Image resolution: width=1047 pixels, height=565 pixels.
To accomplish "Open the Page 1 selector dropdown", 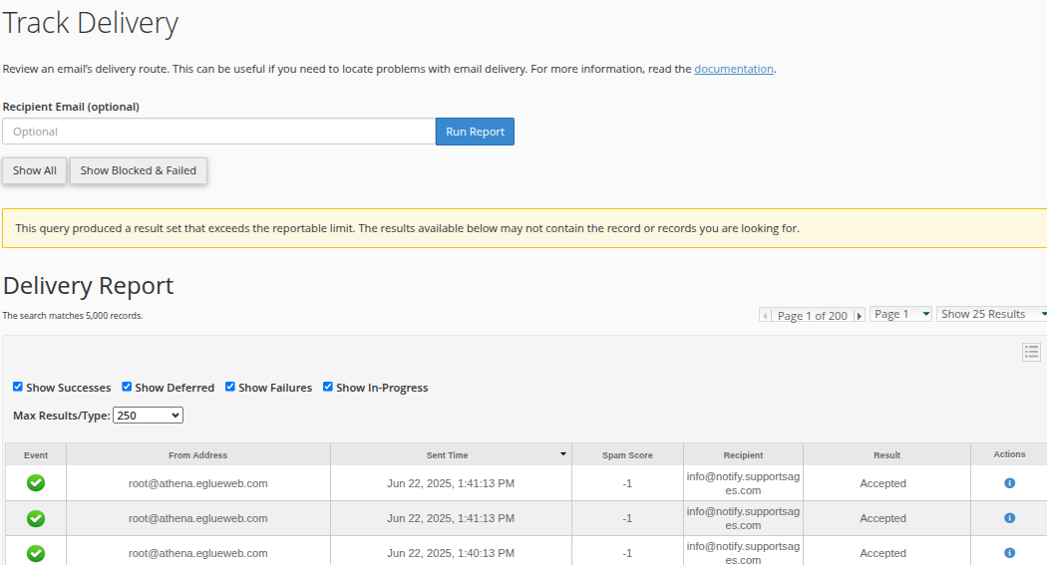I will (x=900, y=314).
